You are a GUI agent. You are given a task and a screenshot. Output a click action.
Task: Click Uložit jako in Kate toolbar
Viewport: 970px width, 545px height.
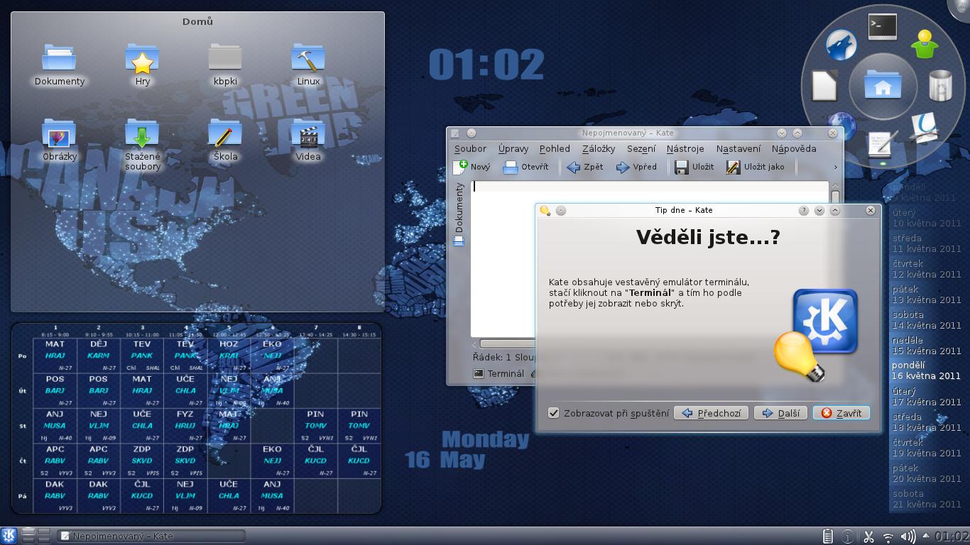tap(756, 167)
